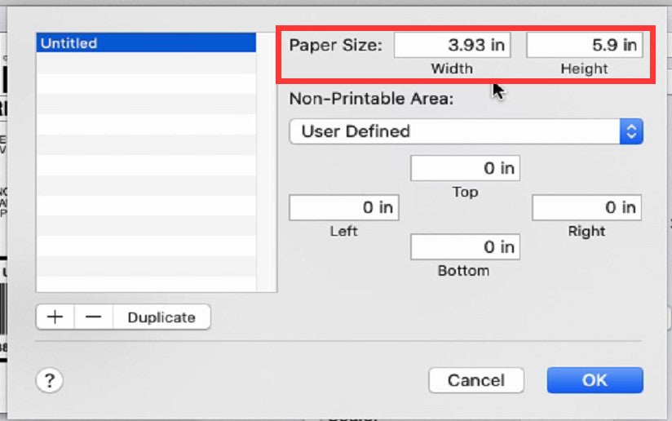Viewport: 672px width, 421px height.
Task: Open help with the question mark button
Action: pos(50,379)
